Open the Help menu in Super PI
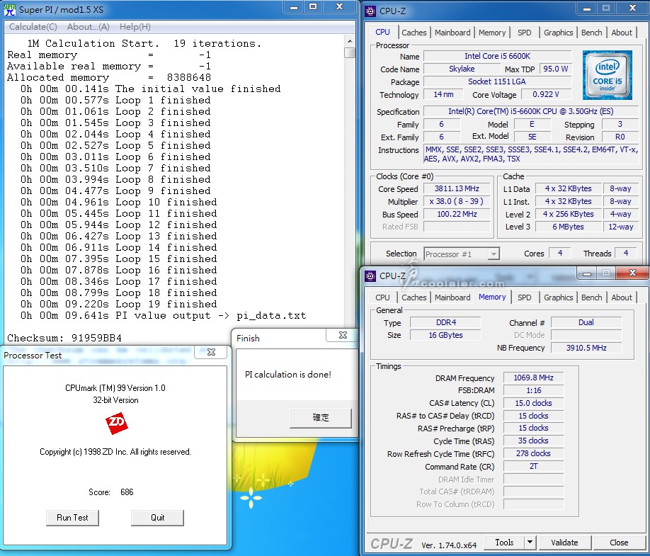The height and width of the screenshot is (556, 650). click(135, 27)
